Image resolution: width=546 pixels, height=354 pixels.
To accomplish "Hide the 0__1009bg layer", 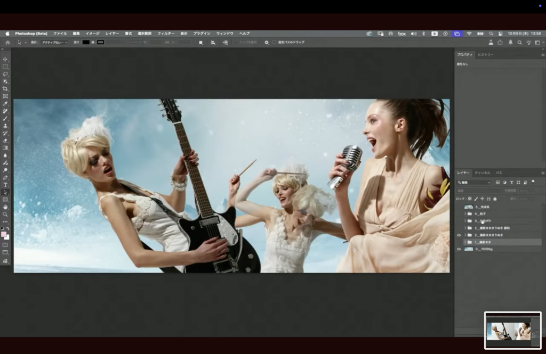I will point(459,249).
